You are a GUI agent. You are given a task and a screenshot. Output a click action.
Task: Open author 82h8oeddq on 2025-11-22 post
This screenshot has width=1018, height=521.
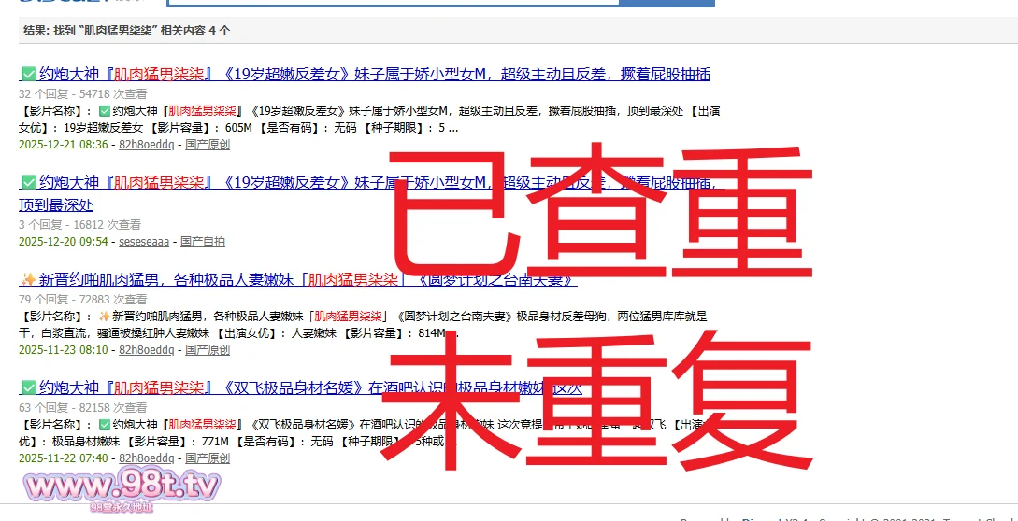(x=146, y=458)
